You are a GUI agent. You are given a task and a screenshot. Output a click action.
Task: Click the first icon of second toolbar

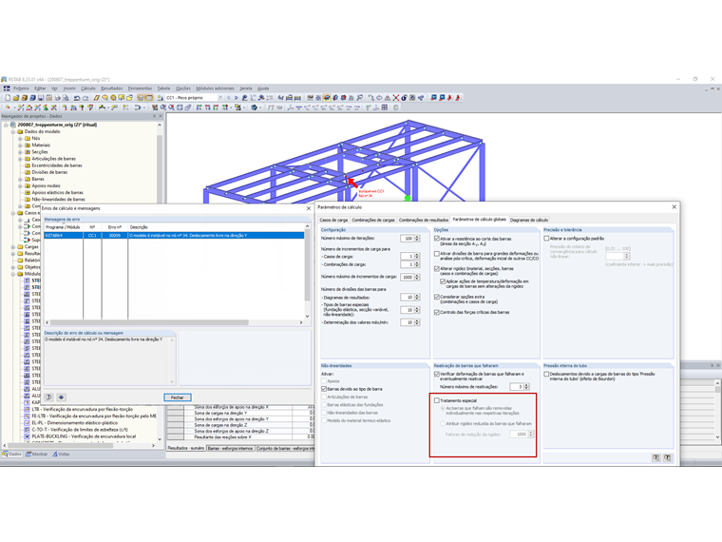click(8, 107)
